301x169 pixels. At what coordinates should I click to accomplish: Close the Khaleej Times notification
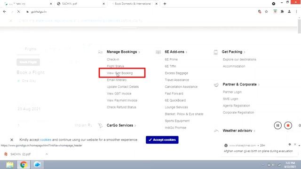[x=295, y=145]
